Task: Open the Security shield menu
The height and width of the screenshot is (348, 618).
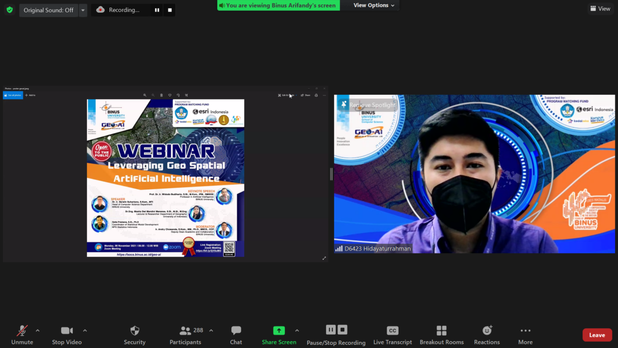Action: [x=135, y=335]
